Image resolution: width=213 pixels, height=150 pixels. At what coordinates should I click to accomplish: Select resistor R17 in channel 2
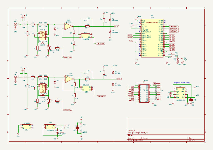87,79
